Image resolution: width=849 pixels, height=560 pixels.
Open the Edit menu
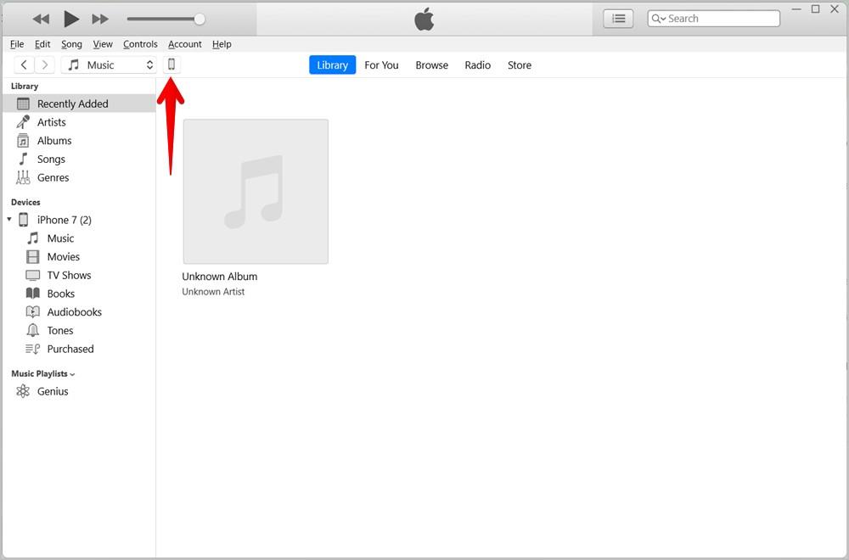click(x=42, y=44)
